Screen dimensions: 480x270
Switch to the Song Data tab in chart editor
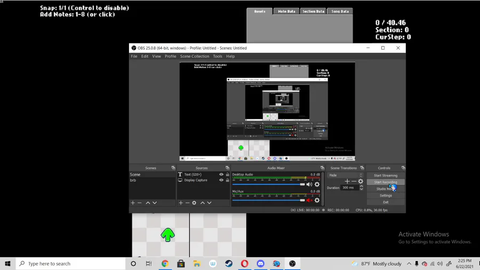pyautogui.click(x=340, y=11)
